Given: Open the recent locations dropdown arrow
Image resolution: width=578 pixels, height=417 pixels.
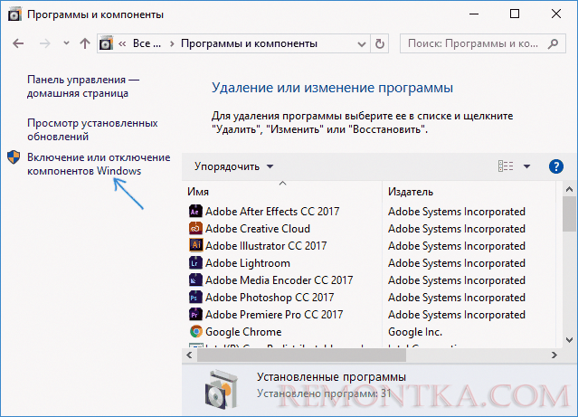Looking at the screenshot, I should coord(66,43).
